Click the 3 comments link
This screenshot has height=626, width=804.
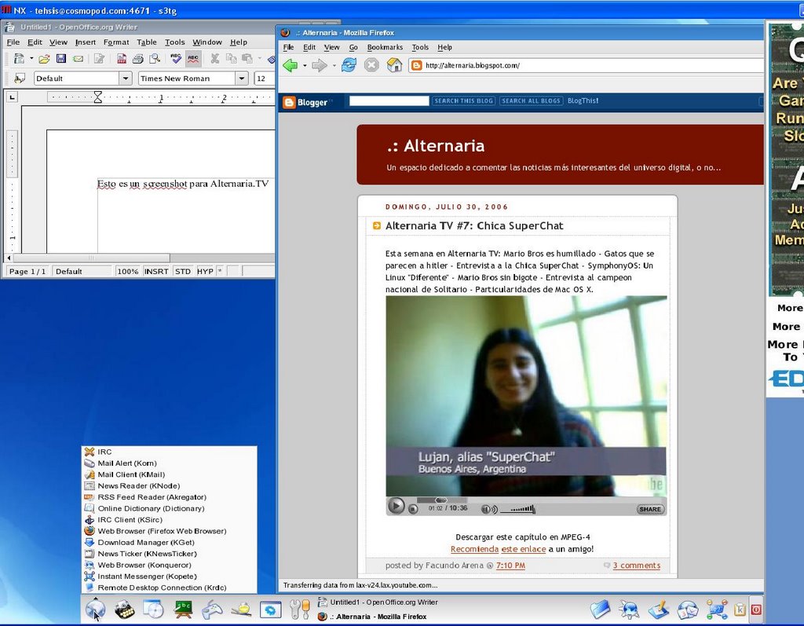pos(636,566)
